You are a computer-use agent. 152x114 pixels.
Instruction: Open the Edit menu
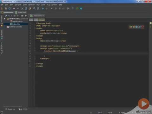pyautogui.click(x=6, y=5)
